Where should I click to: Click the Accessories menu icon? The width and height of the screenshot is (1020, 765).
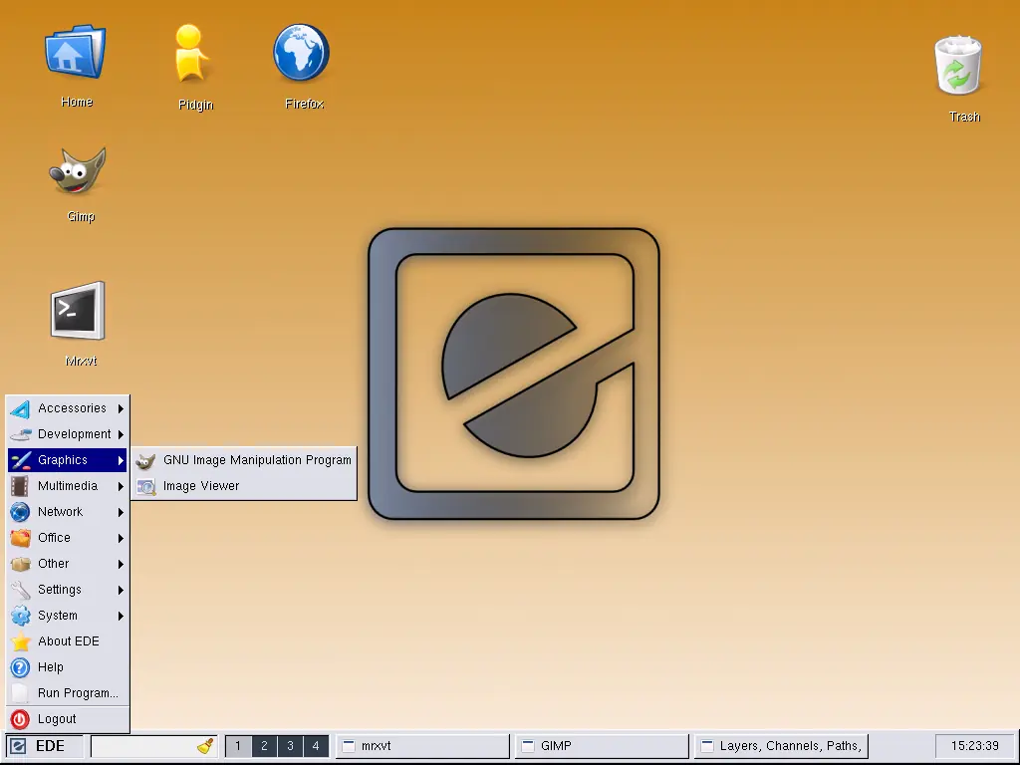(x=20, y=408)
